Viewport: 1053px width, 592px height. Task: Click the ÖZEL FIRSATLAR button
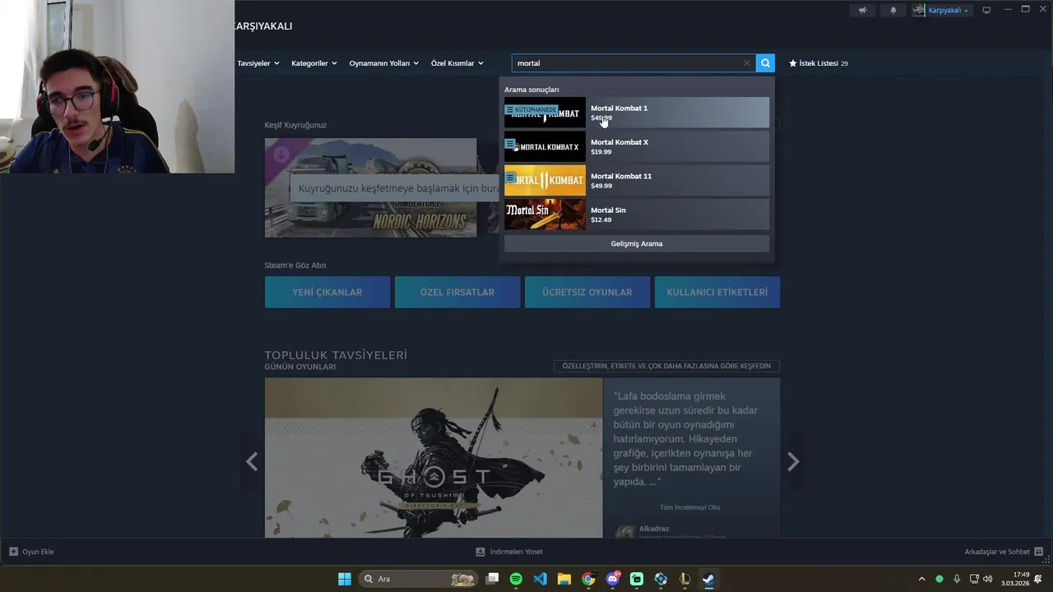coord(457,292)
